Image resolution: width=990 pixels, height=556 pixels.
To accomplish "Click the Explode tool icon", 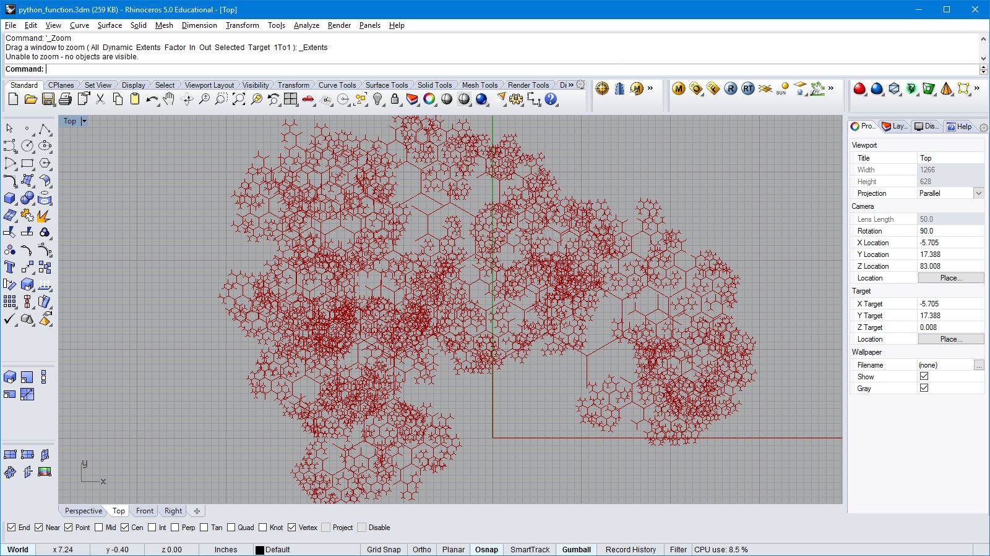I will (27, 216).
